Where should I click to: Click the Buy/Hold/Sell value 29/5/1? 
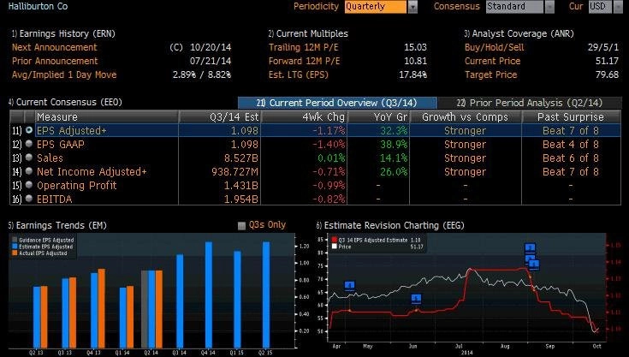(603, 47)
